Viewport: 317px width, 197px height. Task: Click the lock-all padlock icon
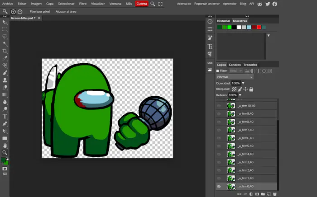[x=251, y=89]
